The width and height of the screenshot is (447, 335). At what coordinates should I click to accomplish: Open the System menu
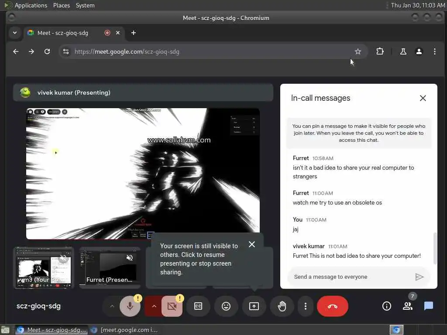pyautogui.click(x=85, y=5)
